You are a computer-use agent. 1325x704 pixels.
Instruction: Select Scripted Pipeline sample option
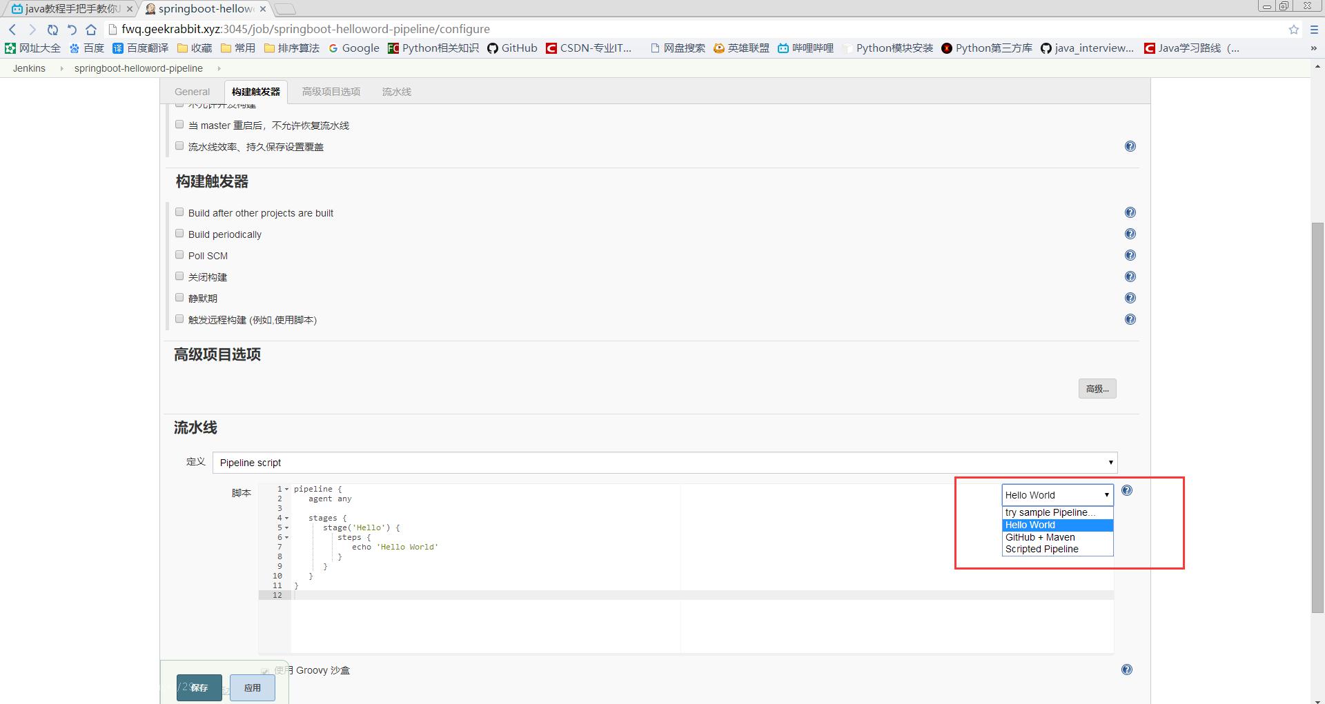(x=1057, y=549)
